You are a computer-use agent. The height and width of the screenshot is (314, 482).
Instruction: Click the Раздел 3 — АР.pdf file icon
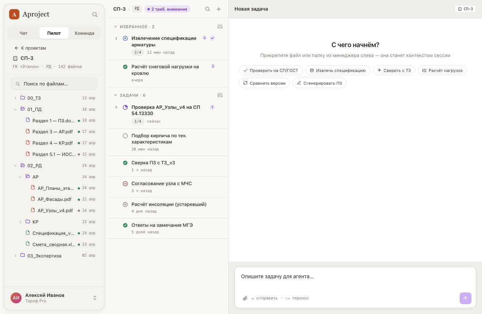point(28,131)
